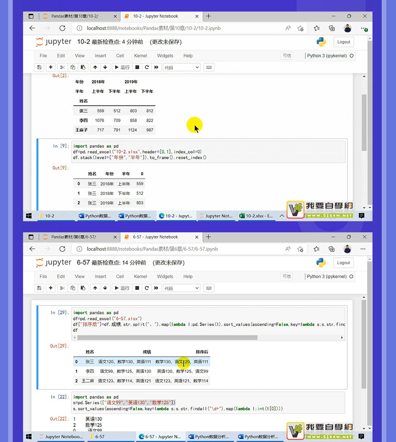Move the cell up in the 10-2 notebook

(95, 67)
